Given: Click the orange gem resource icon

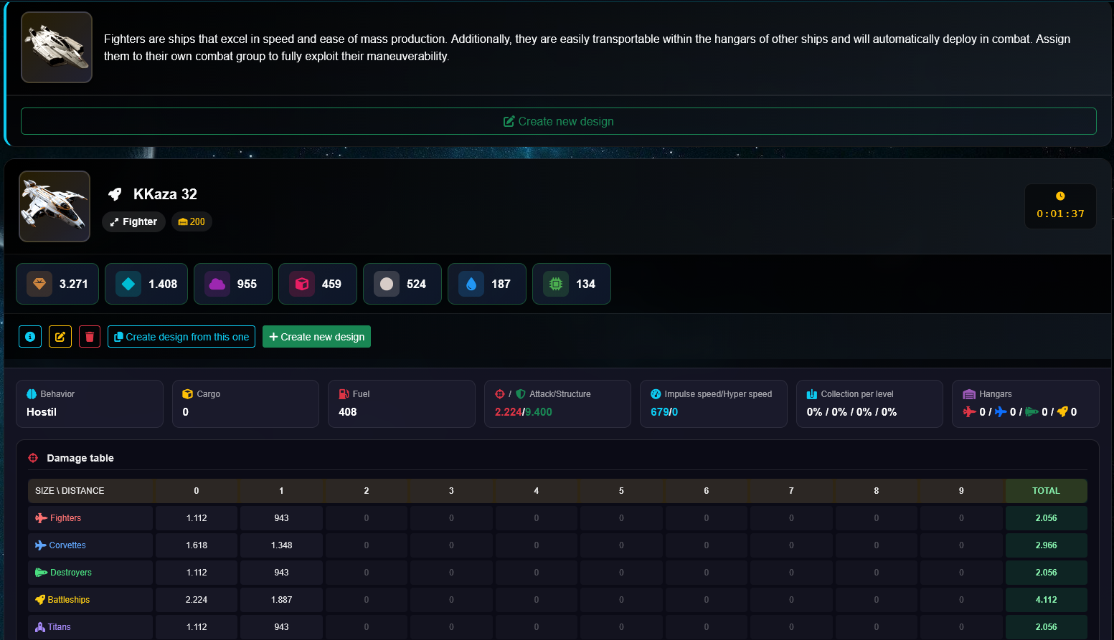Looking at the screenshot, I should [x=39, y=284].
